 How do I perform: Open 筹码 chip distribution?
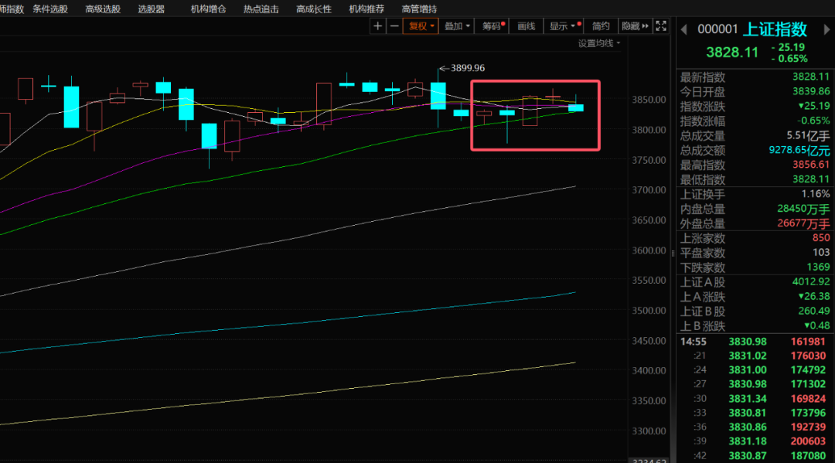(x=492, y=26)
